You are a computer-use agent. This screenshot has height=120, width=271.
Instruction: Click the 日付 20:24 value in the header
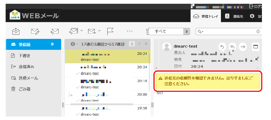[197, 66]
